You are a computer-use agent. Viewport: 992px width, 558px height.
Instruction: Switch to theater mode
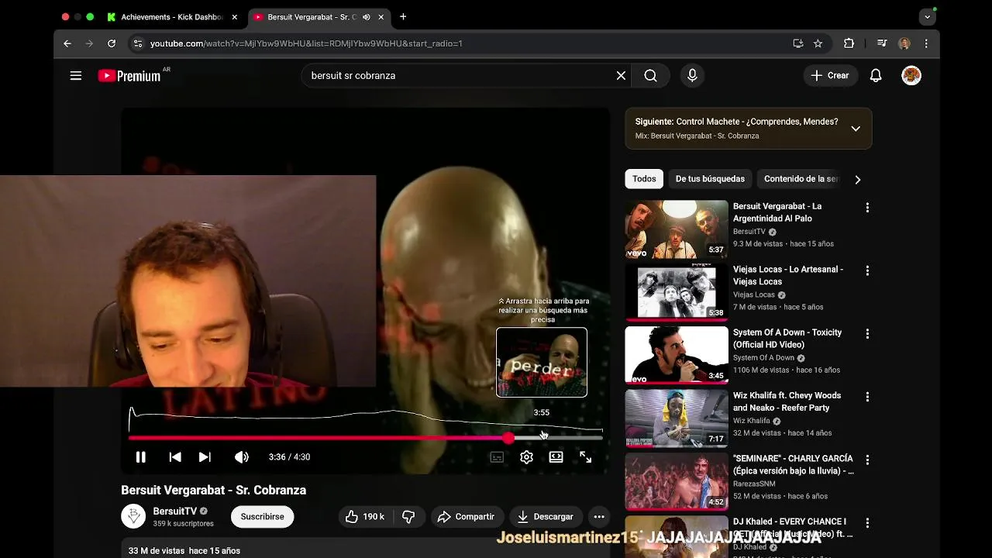556,457
